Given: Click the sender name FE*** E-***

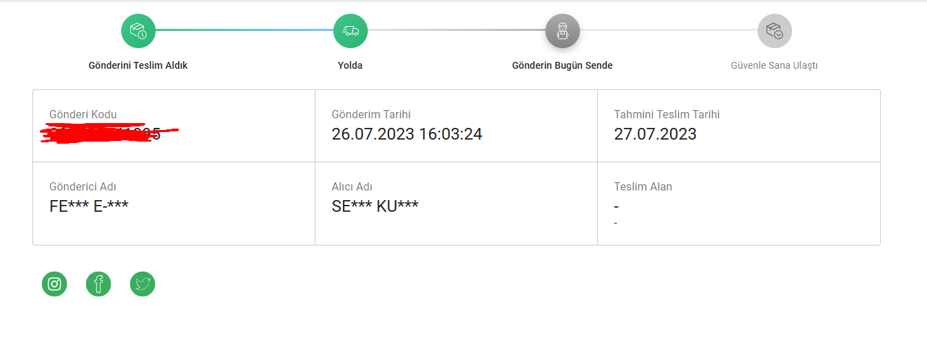Looking at the screenshot, I should pyautogui.click(x=89, y=206).
